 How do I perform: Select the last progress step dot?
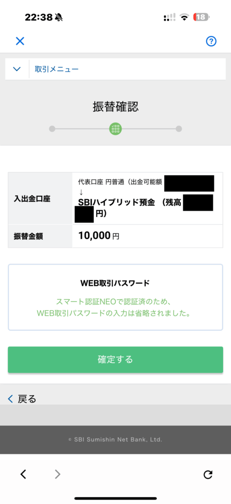click(179, 129)
